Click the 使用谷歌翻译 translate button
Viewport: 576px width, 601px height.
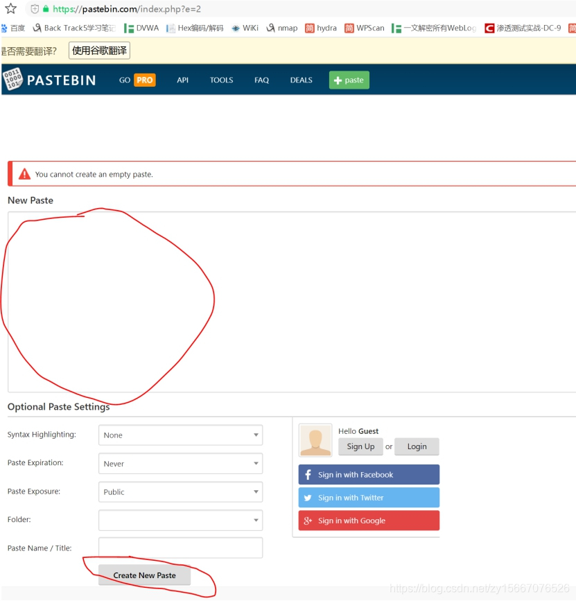pyautogui.click(x=99, y=51)
